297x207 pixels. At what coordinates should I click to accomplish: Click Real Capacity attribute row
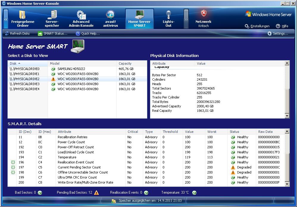218,111
